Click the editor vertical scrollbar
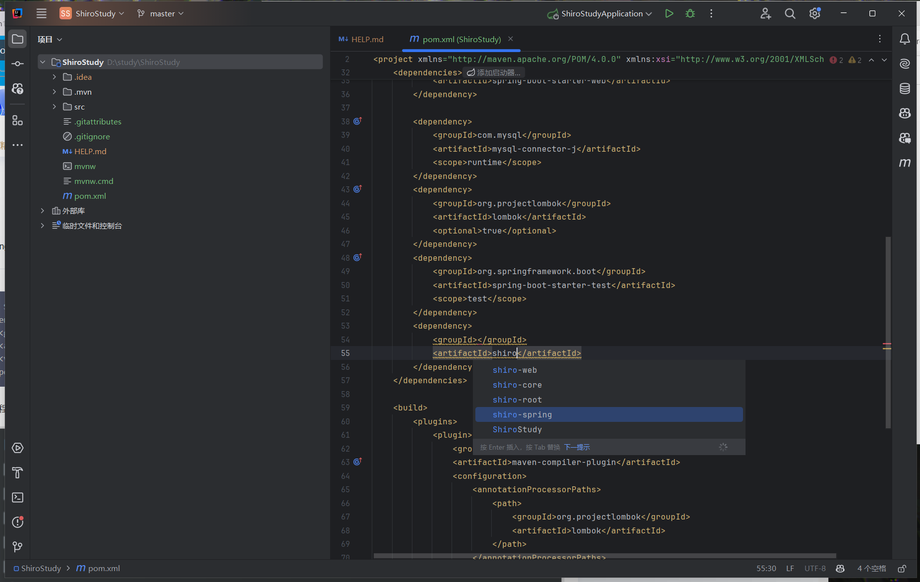 tap(888, 332)
